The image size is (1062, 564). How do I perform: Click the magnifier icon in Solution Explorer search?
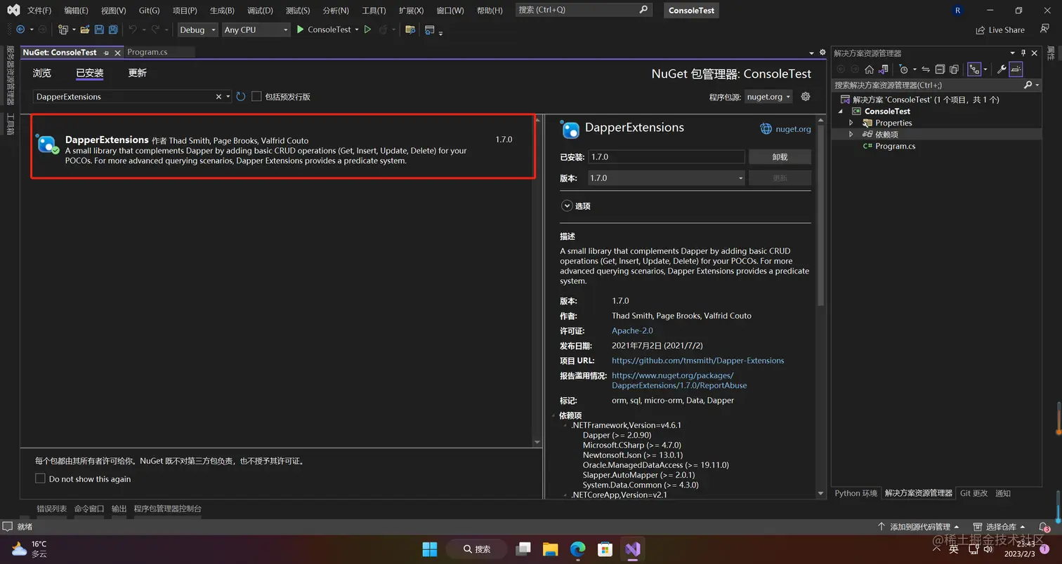1028,85
